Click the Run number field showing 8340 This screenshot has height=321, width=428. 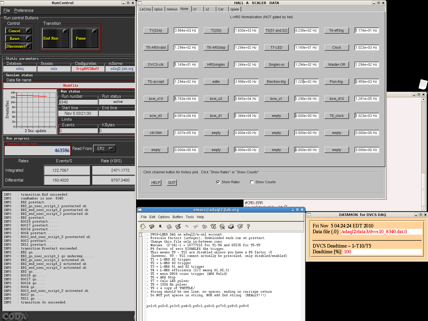point(78,102)
